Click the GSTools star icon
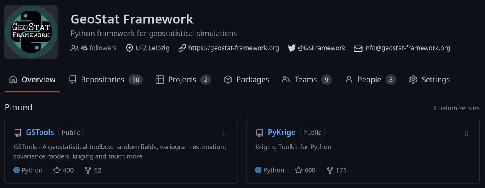The height and width of the screenshot is (188, 485). (57, 170)
